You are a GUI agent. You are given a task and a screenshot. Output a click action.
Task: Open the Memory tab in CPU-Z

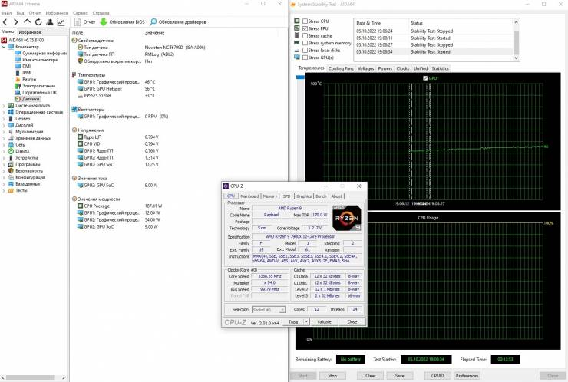point(270,196)
